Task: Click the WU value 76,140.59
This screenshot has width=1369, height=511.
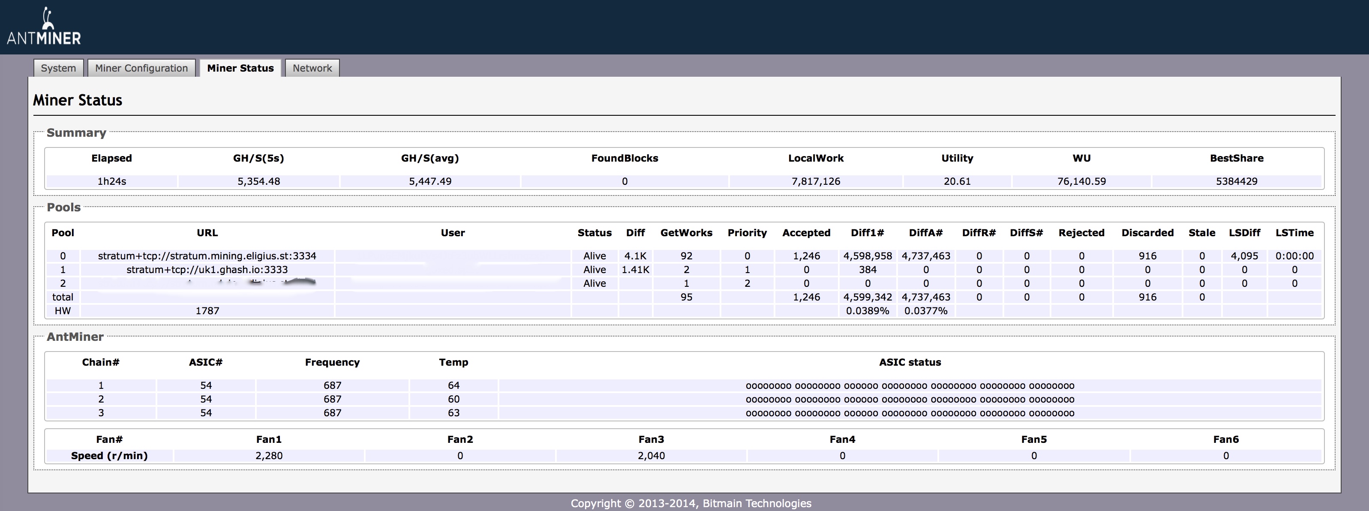Action: point(1081,181)
